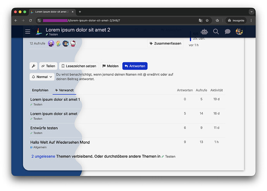Open the tab search dropdown arrow

252,12
